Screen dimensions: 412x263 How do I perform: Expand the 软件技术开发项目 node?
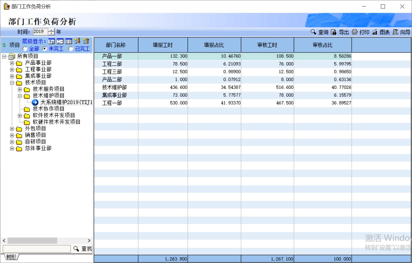click(x=20, y=116)
